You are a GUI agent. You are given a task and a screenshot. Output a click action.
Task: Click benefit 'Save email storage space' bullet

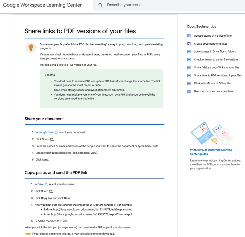[89, 90]
